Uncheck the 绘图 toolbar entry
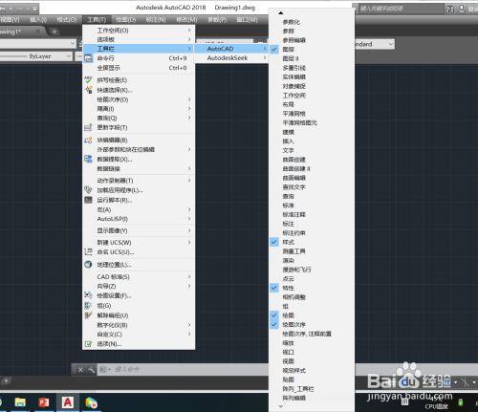 pos(312,315)
